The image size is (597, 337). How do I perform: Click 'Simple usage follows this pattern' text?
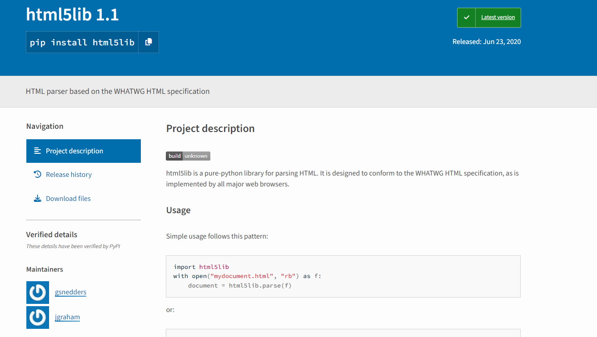(x=217, y=236)
